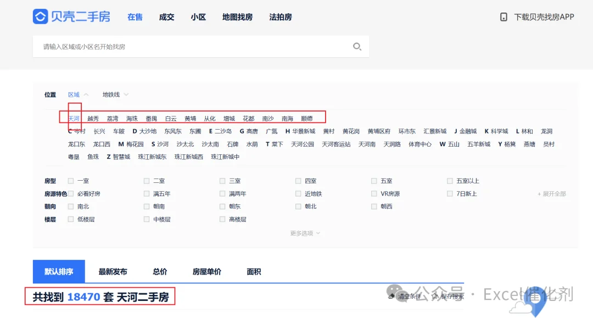This screenshot has width=593, height=318.
Task: Check the 四室 checkbox
Action: (x=298, y=181)
